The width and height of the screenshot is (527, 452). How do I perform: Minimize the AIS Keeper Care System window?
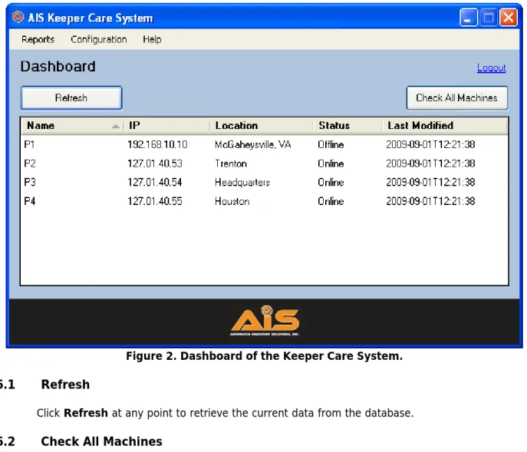468,18
